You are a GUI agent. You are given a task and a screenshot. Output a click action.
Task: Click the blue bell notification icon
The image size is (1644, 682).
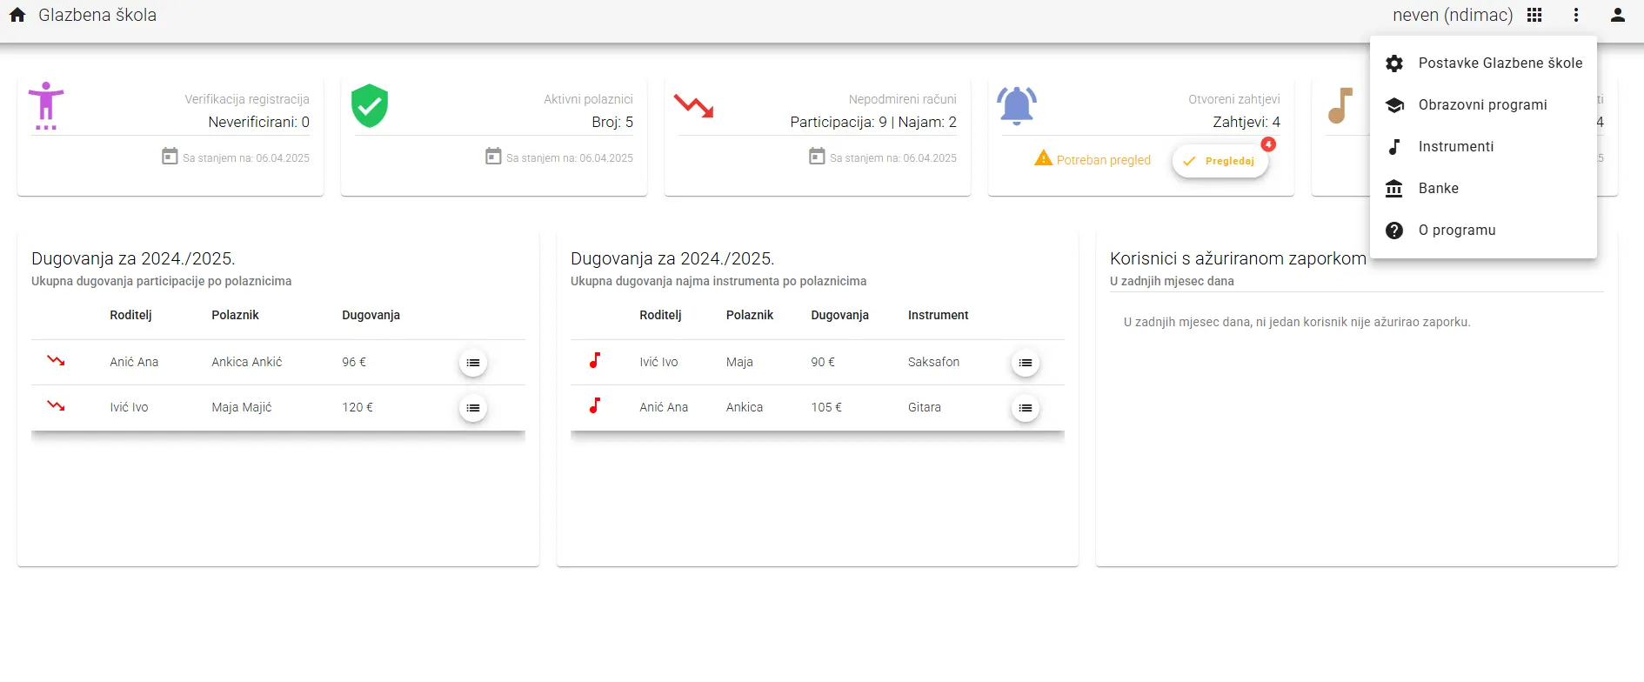[1016, 106]
